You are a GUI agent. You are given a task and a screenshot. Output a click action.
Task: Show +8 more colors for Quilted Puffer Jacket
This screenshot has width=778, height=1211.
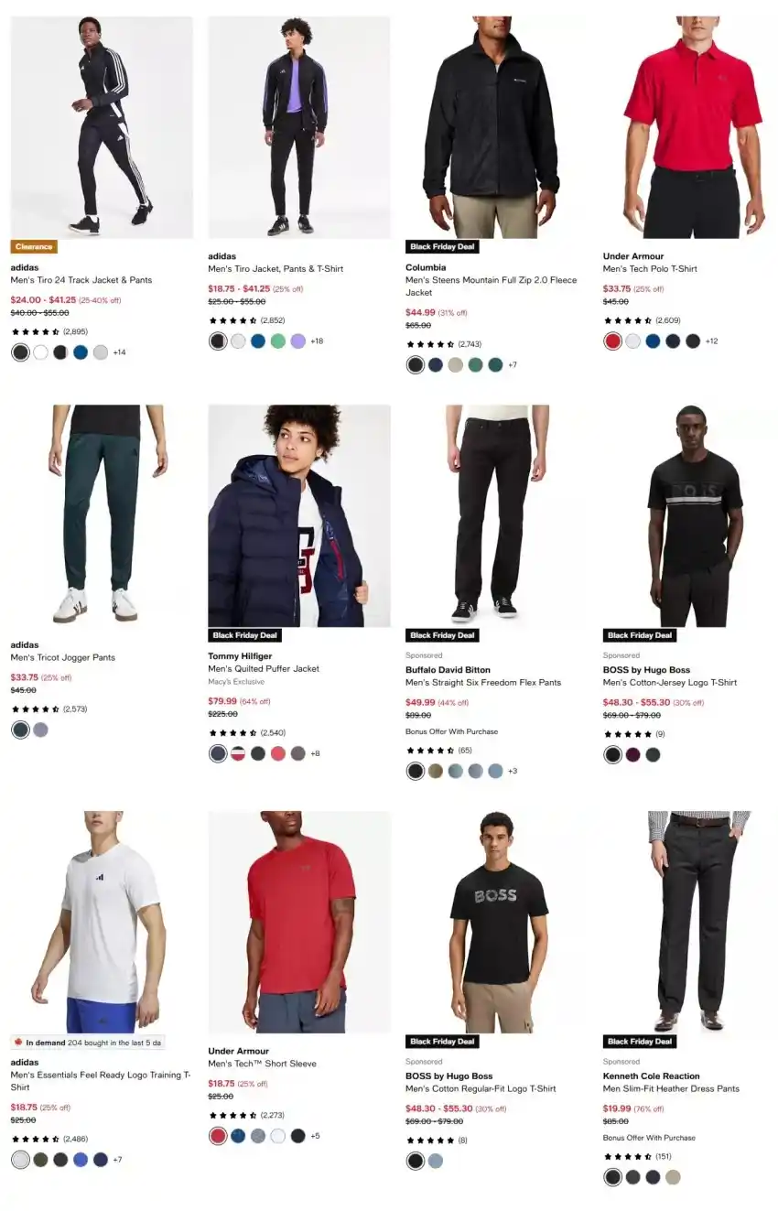315,753
